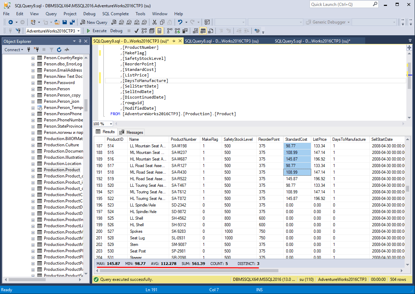Click the Execute query button
Viewport: 415px width, 294px height.
pyautogui.click(x=96, y=31)
